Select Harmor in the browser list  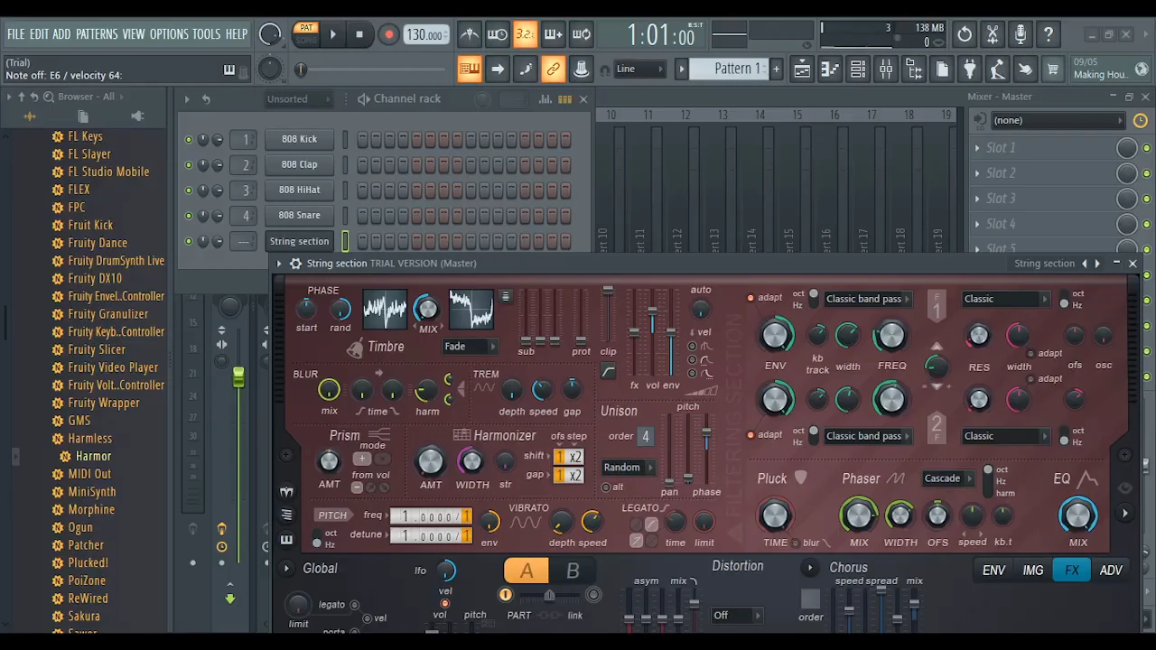pos(93,456)
